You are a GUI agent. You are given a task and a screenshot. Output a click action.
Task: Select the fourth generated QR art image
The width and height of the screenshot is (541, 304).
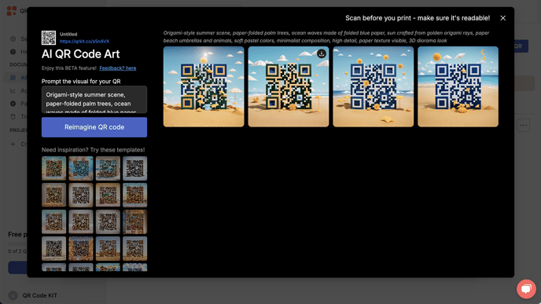[458, 86]
